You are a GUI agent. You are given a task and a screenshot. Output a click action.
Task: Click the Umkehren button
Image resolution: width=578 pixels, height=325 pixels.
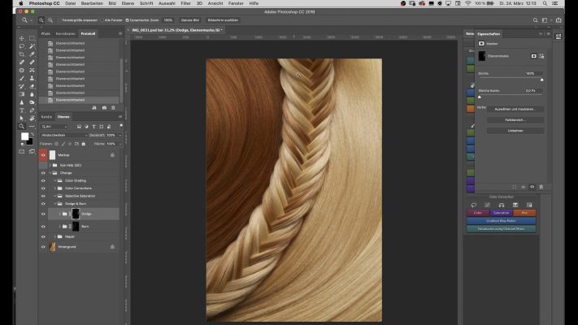click(x=515, y=130)
